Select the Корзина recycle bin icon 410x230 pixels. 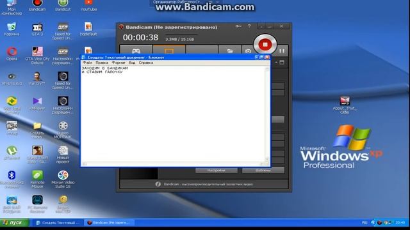point(12,29)
